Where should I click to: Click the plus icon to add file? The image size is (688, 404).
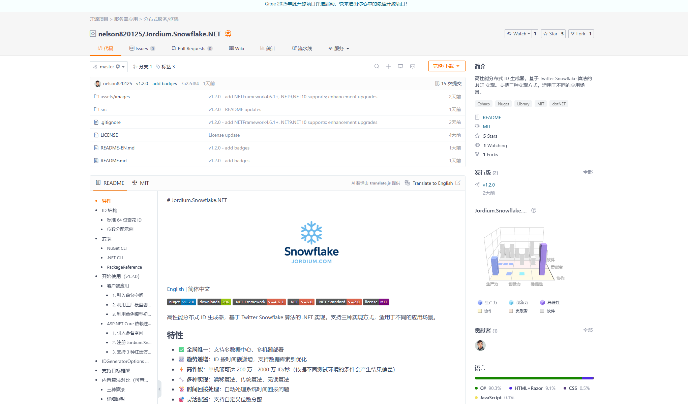(x=389, y=66)
